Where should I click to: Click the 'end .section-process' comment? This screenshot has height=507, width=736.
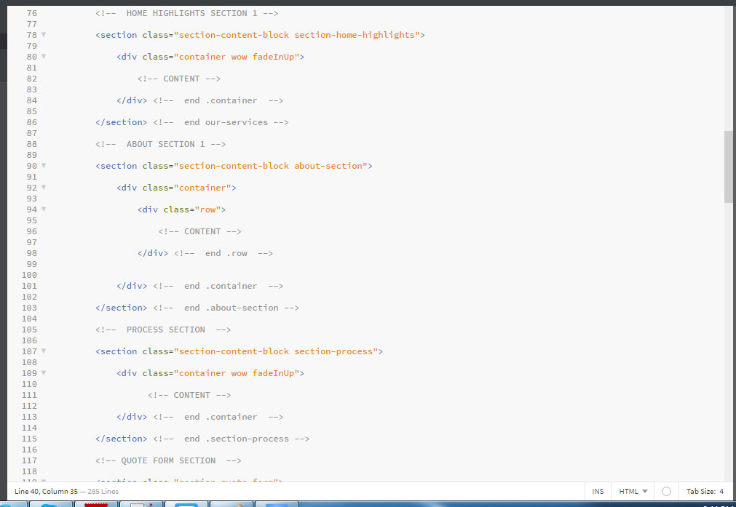click(231, 439)
